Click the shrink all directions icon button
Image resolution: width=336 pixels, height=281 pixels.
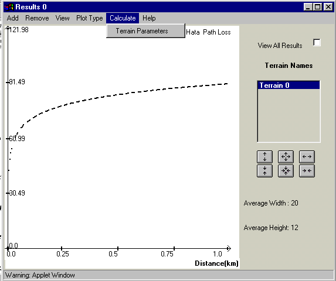286,171
